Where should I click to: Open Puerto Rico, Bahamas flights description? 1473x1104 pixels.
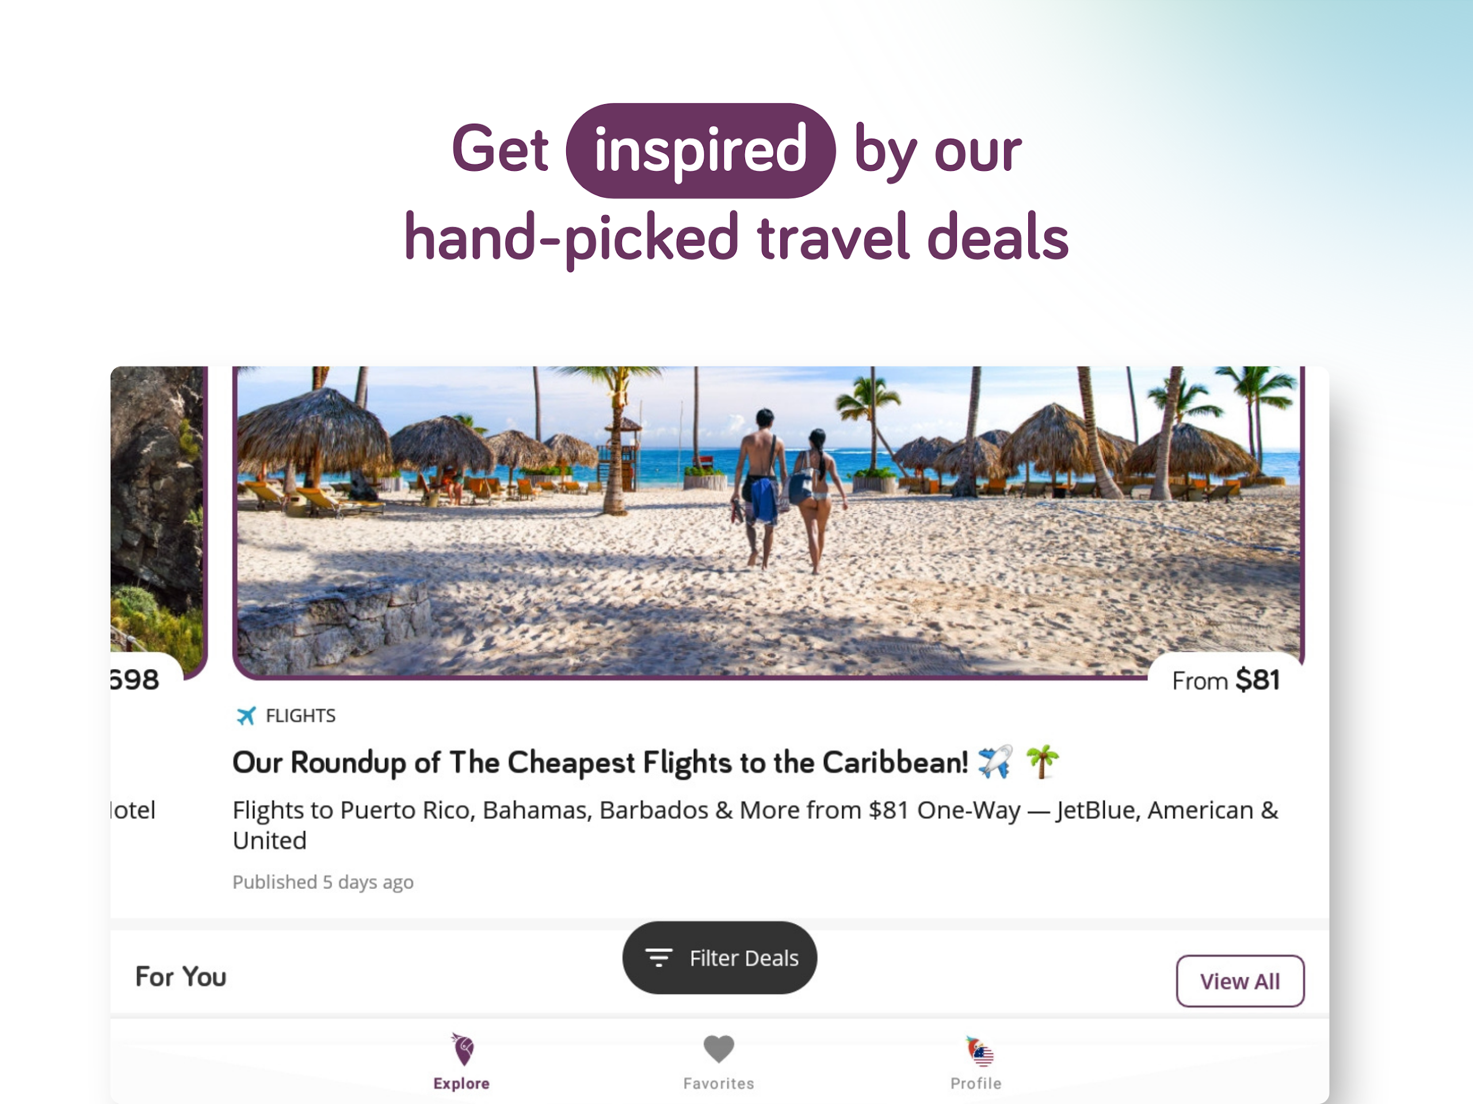coord(755,825)
